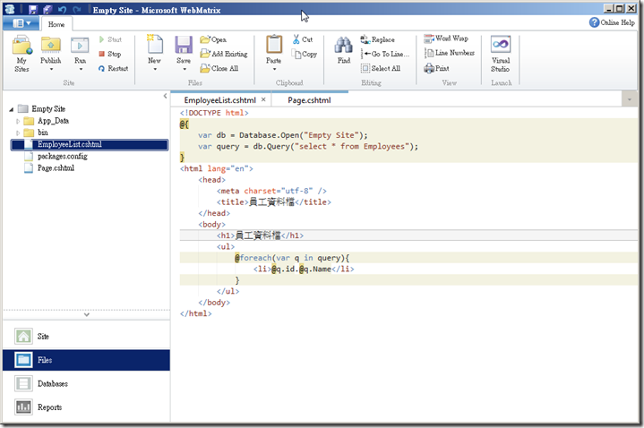Switch to the EmployeeList.cshtml editor tab

[219, 100]
